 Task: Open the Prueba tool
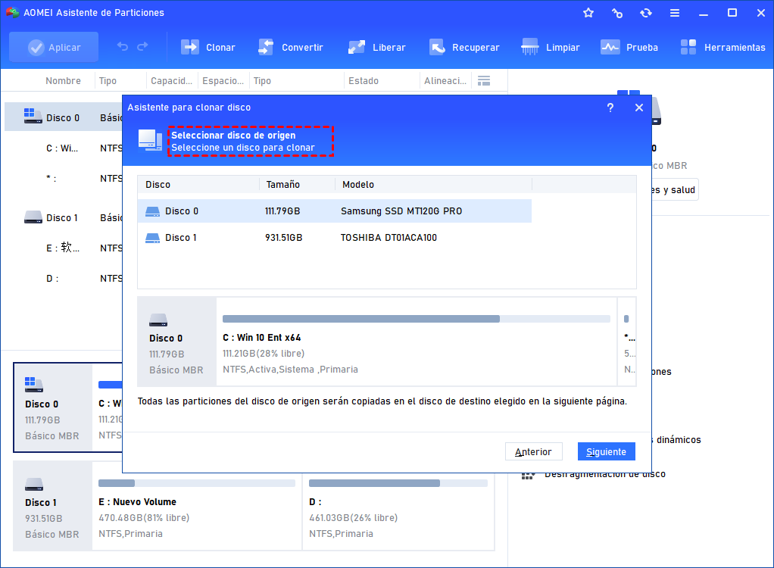click(x=629, y=48)
